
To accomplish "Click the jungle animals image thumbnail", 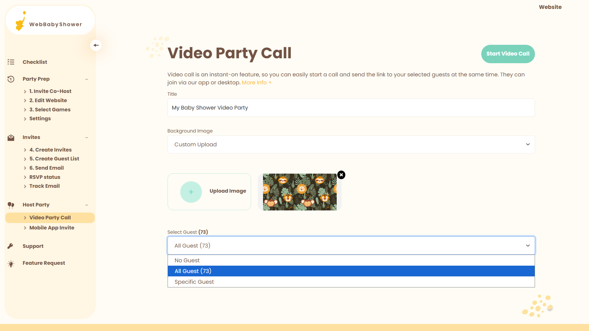I will [x=300, y=192].
